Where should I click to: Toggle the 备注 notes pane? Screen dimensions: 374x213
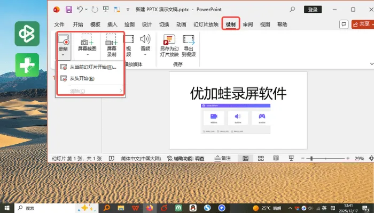click(223, 159)
